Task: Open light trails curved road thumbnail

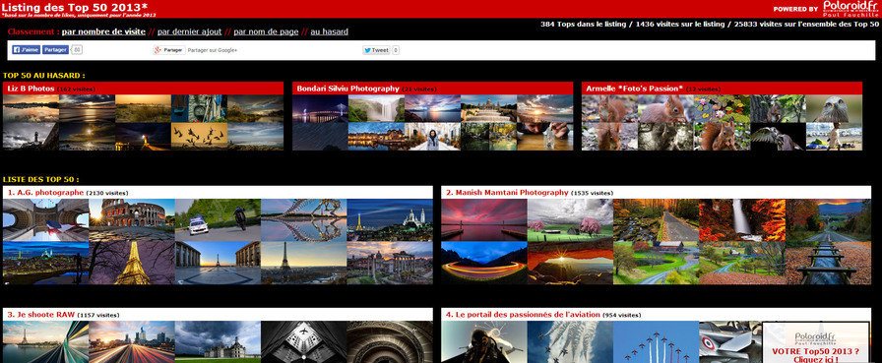Action: click(x=483, y=263)
